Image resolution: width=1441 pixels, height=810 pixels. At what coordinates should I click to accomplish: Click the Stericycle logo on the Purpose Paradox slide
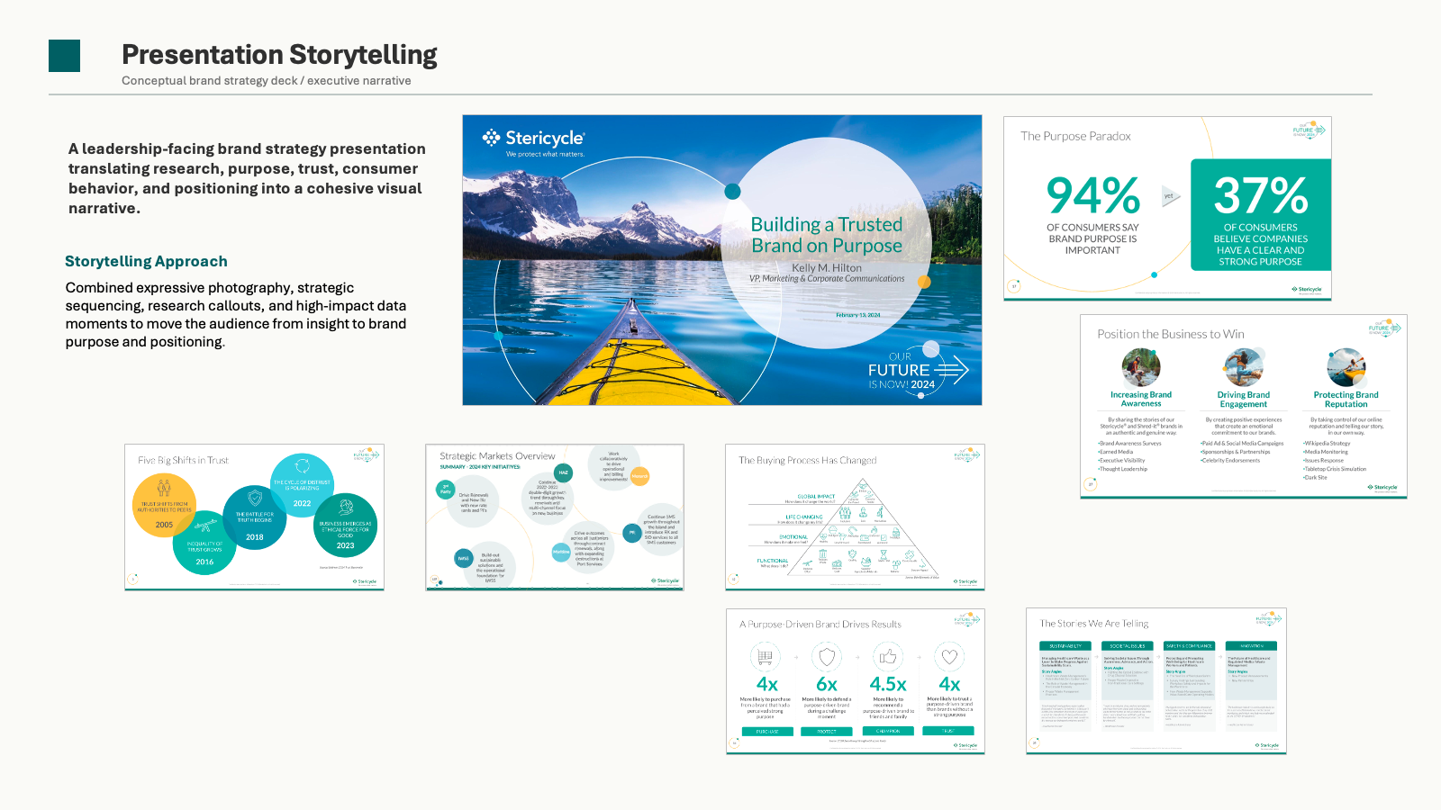point(1307,290)
